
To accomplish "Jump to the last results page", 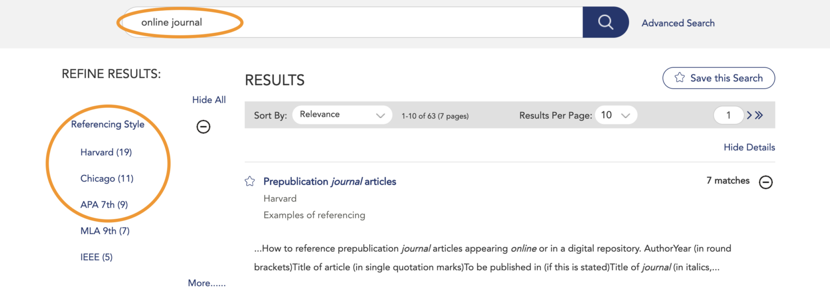I will tap(759, 115).
